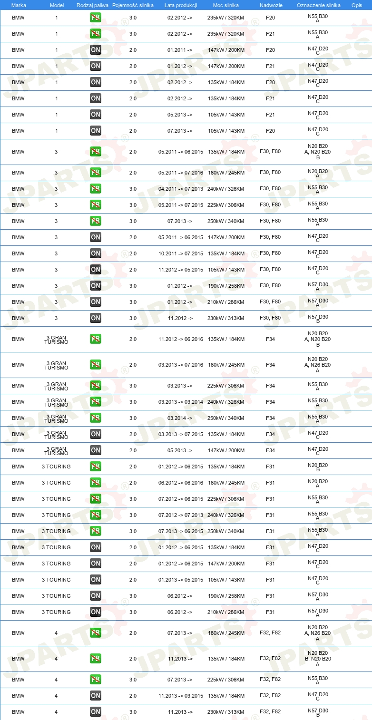Click petrol icon in BMW 3 05.2011-07.2016 row
372x720 pixels.
[96, 173]
